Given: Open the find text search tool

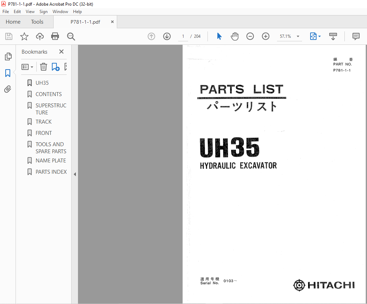Looking at the screenshot, I should point(71,36).
